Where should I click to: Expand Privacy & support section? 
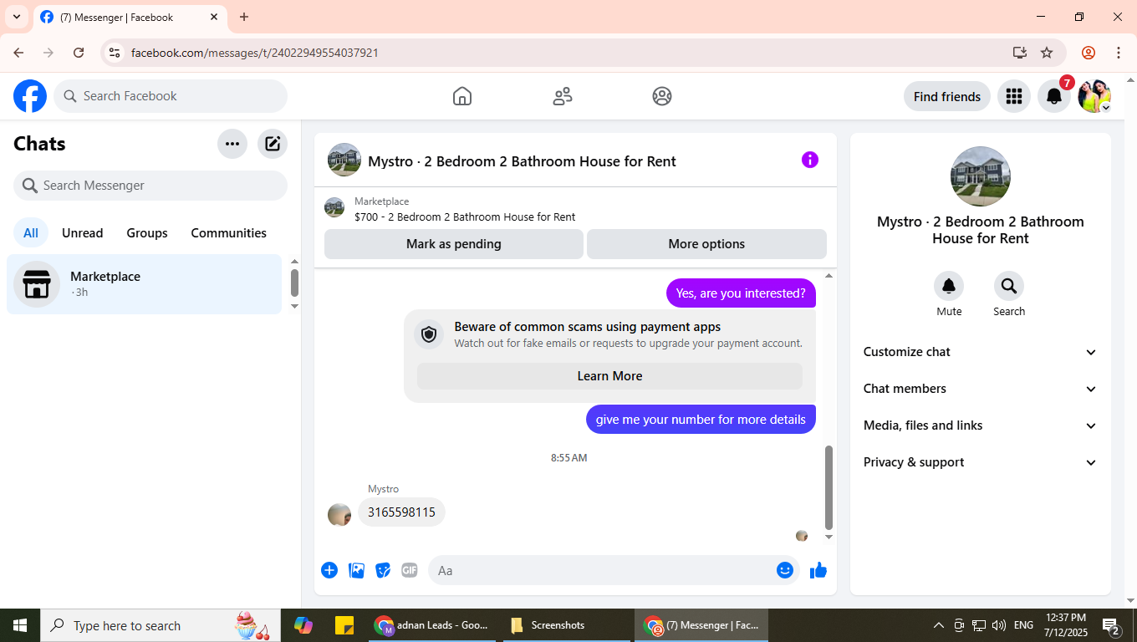point(981,462)
